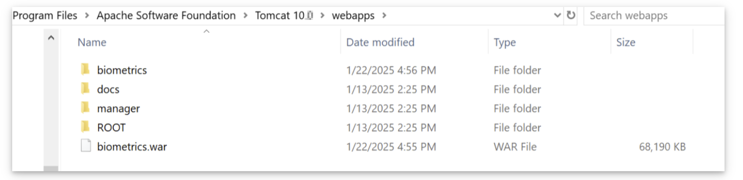Open the address bar history dropdown

(x=557, y=15)
